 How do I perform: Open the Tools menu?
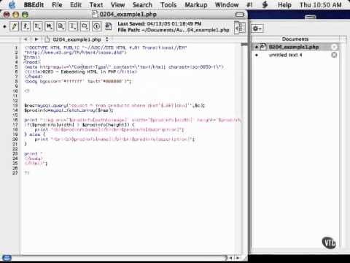168,5
